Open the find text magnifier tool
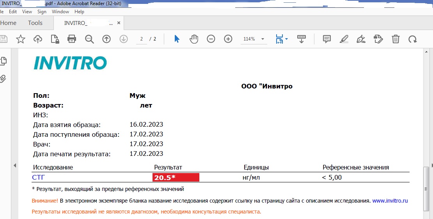 tap(89, 39)
